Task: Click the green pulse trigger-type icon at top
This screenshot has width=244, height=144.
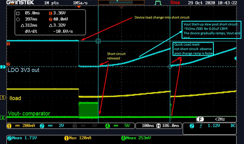Action: coord(158,3)
